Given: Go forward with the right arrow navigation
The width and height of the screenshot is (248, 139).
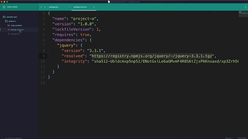Looking at the screenshot, I should (45, 7).
